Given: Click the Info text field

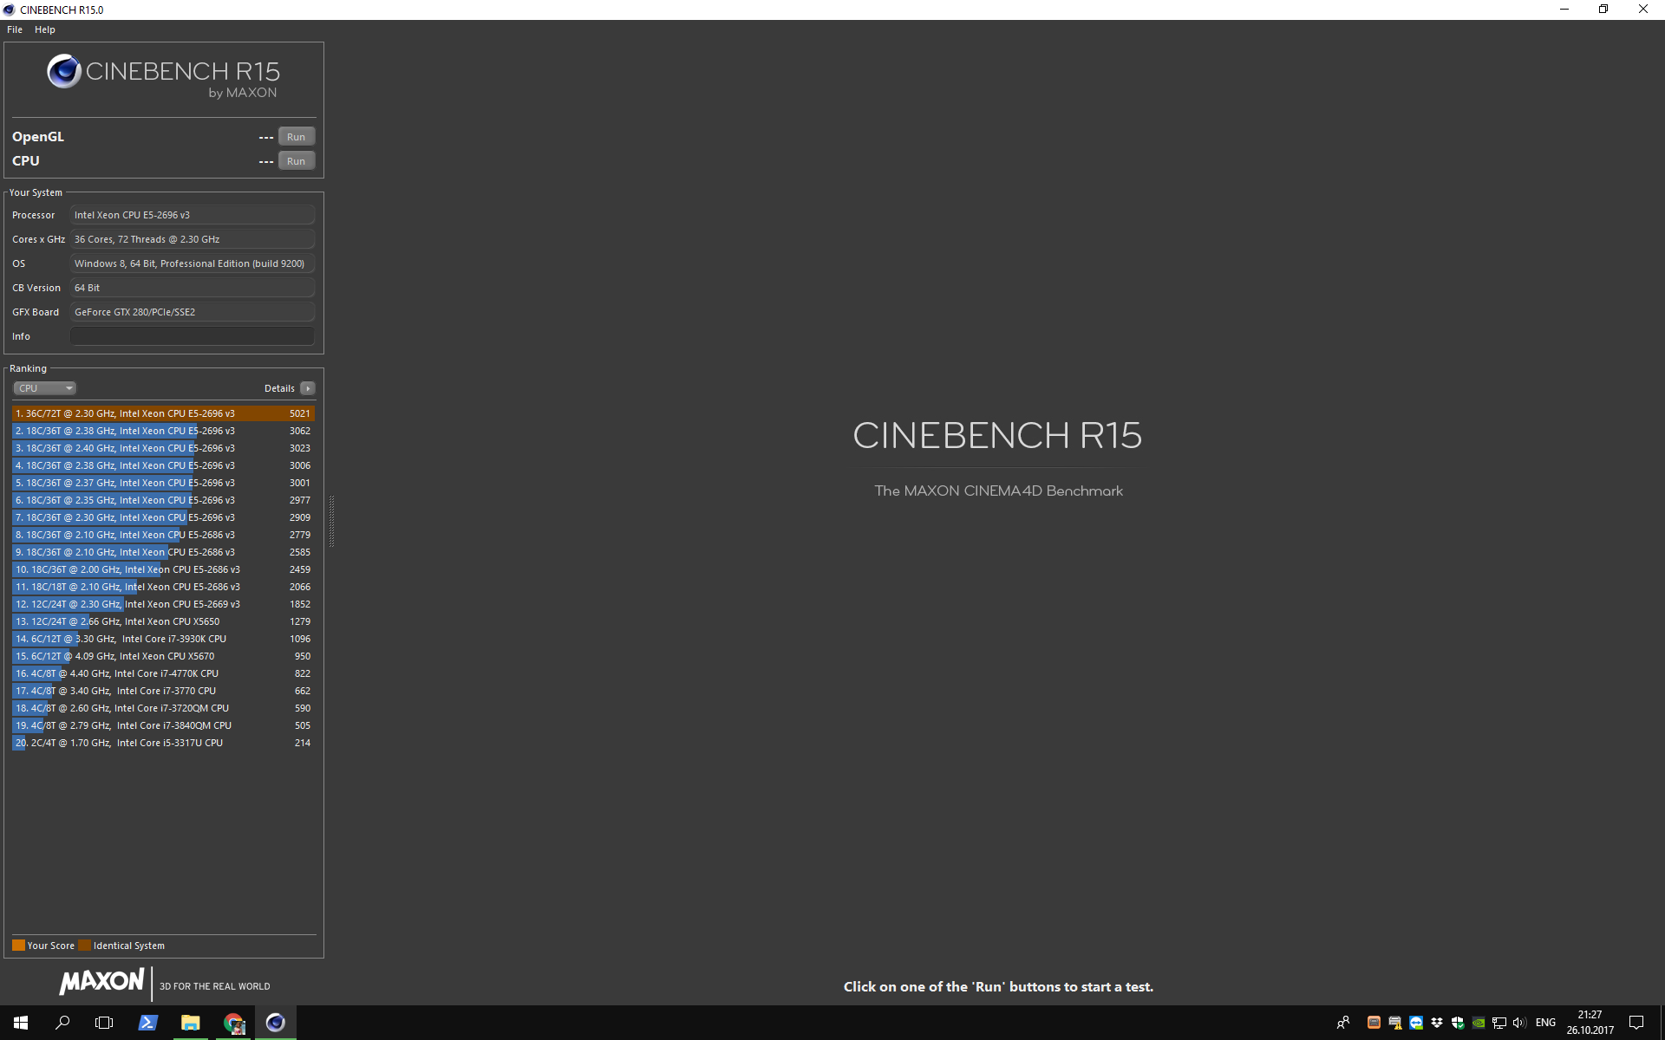Looking at the screenshot, I should pos(193,336).
